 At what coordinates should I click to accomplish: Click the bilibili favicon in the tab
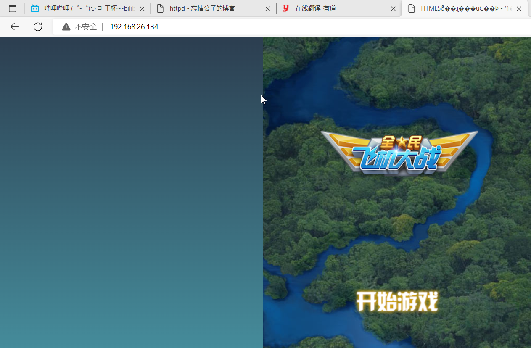tap(35, 8)
